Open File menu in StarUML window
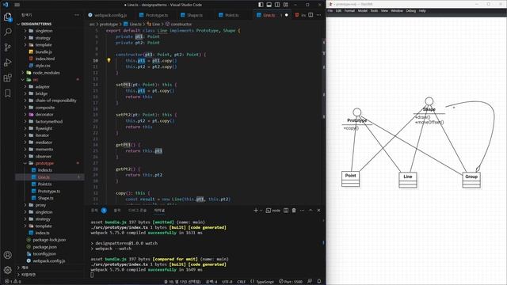 pyautogui.click(x=330, y=10)
